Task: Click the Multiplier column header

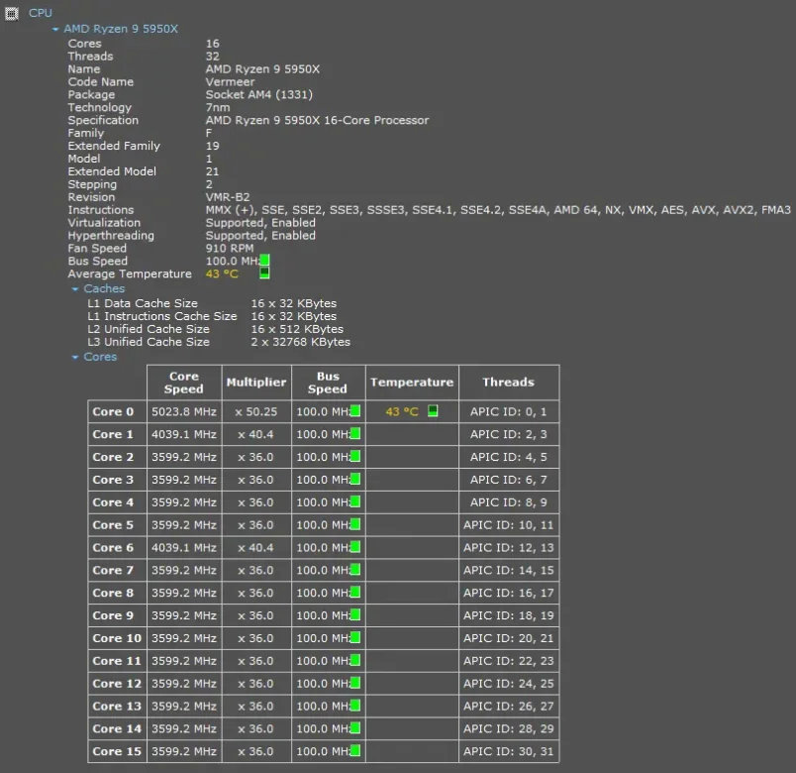Action: (x=256, y=383)
